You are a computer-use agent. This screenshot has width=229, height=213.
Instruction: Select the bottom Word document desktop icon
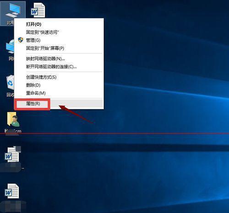12,191
